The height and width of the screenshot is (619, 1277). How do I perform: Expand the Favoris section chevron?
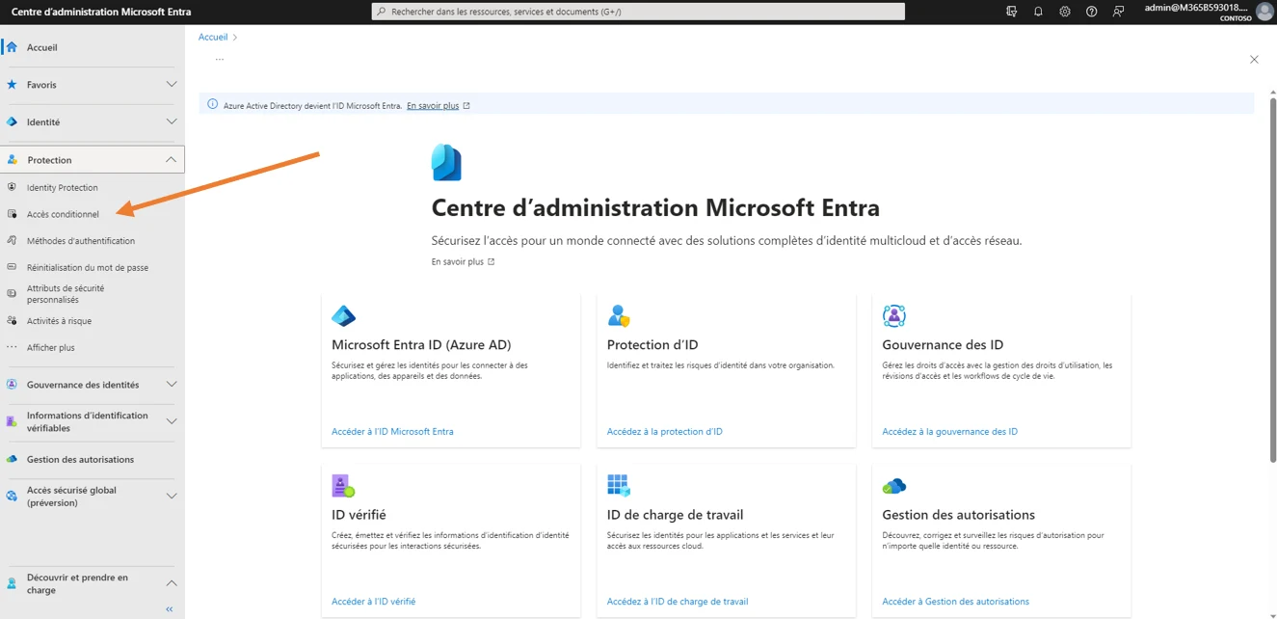(172, 85)
